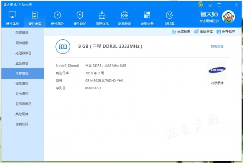Click the 鲁大师 mascot avatar
Screen dimensions: 243x163
point(228,16)
